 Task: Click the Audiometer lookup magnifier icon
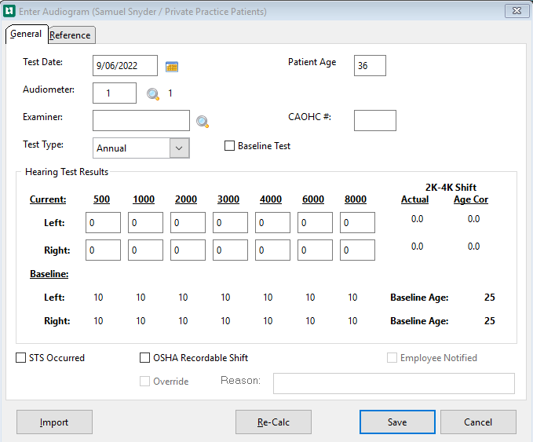point(153,94)
